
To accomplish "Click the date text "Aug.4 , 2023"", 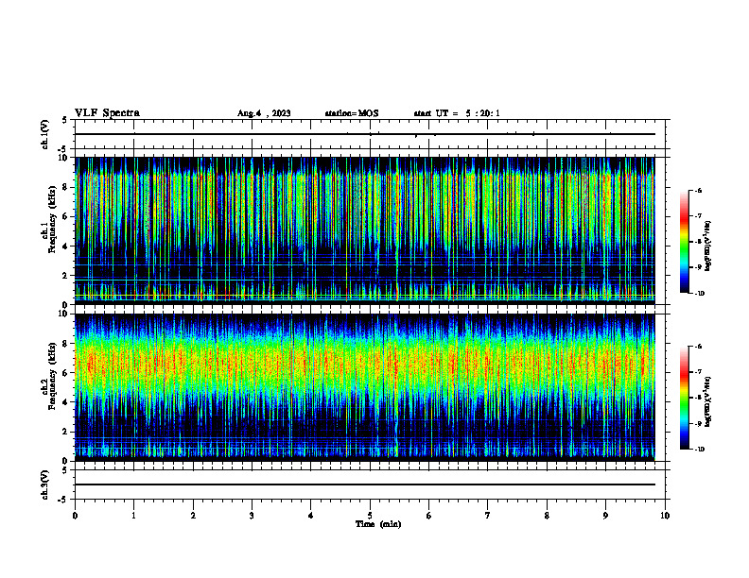I will [264, 113].
